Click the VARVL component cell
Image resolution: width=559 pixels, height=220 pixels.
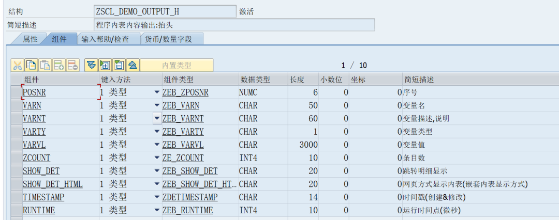click(61, 145)
